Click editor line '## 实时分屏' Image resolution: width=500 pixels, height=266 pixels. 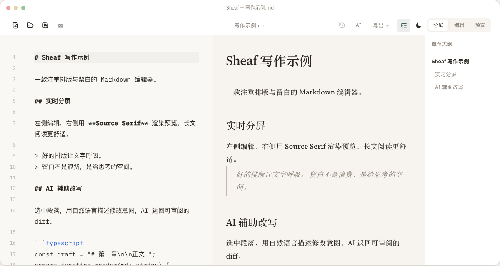tap(52, 101)
